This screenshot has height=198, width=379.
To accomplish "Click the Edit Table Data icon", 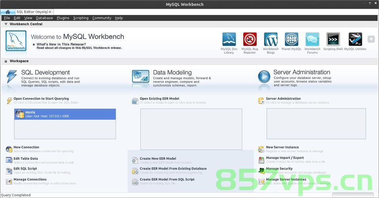I will (9, 160).
